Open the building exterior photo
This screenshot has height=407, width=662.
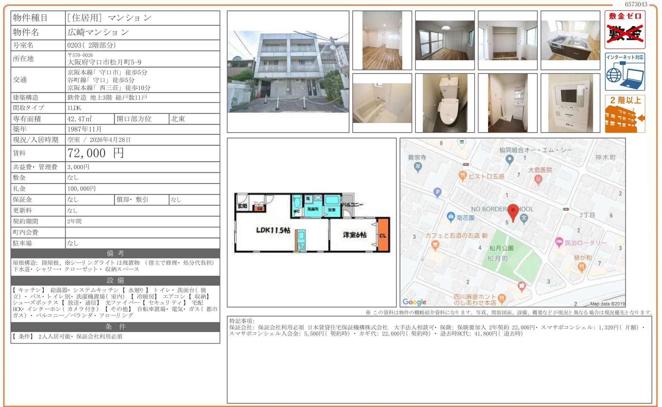coord(288,71)
